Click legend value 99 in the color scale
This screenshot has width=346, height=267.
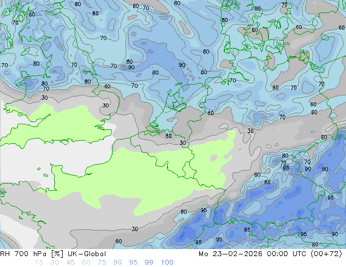click(149, 263)
